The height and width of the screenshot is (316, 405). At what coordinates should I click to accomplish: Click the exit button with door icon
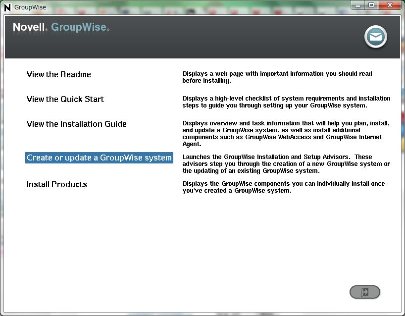click(x=365, y=292)
